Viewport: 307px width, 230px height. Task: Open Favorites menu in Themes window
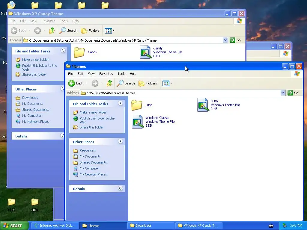(106, 74)
